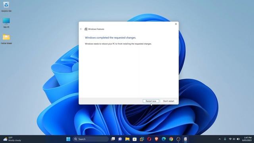This screenshot has width=254, height=143.
Task: Click the volume speaker tray icon
Action: (x=234, y=139)
